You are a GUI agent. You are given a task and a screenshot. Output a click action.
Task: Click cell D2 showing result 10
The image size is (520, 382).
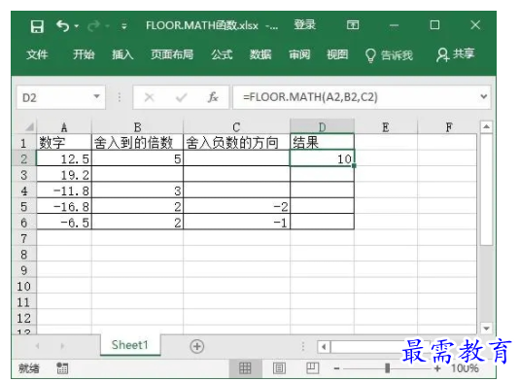[322, 158]
